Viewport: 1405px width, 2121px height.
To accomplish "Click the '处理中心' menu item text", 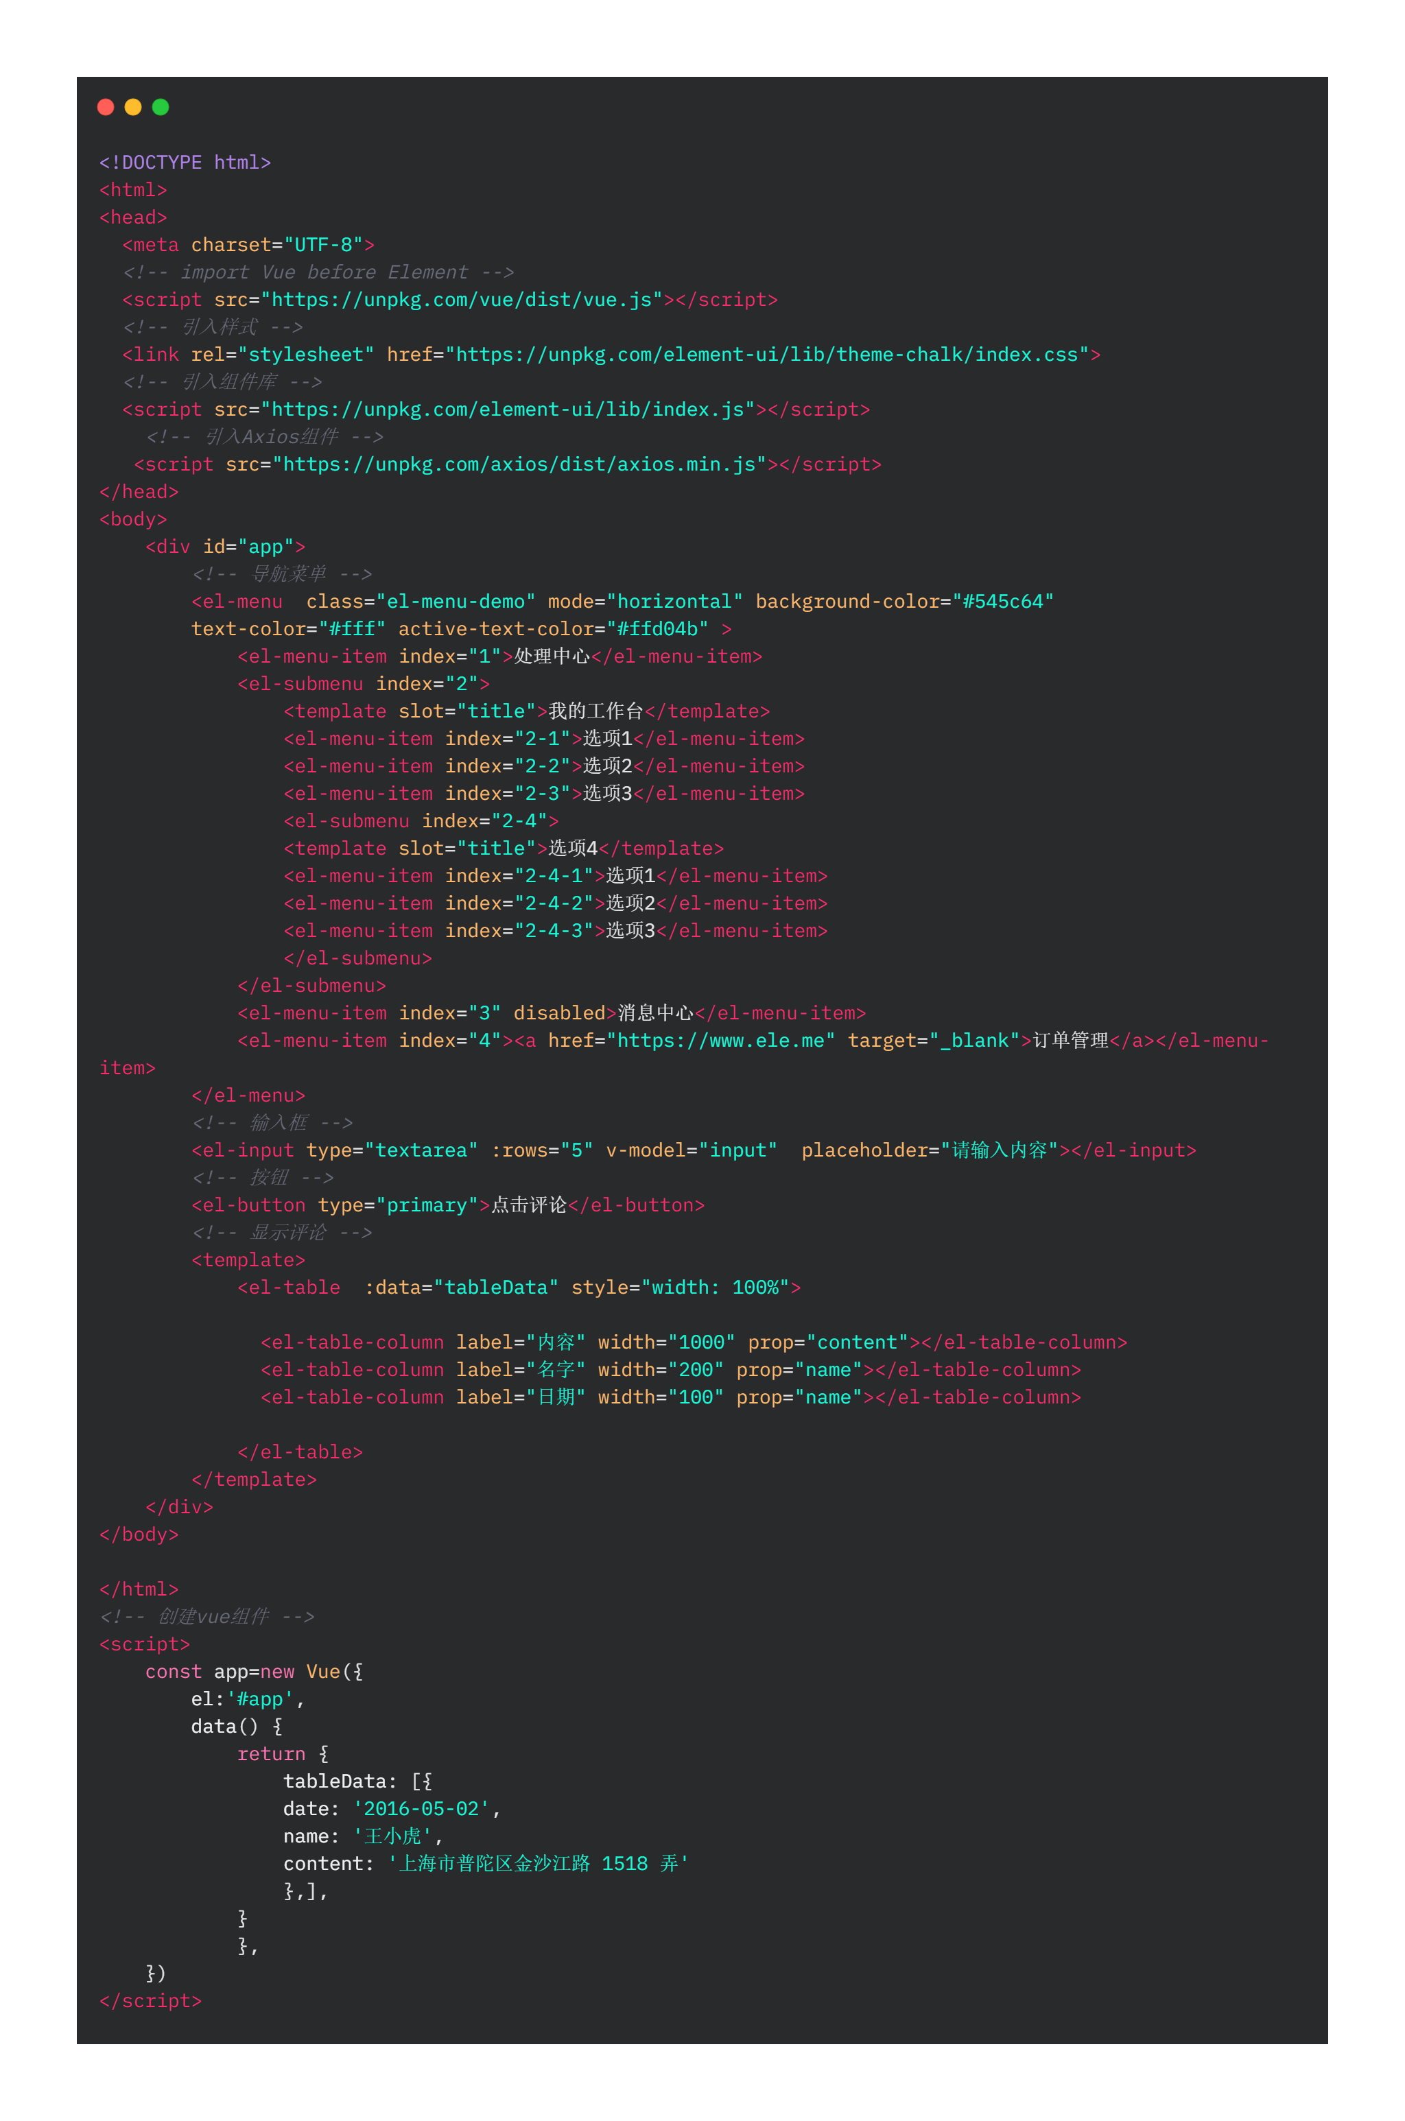I will 552,656.
